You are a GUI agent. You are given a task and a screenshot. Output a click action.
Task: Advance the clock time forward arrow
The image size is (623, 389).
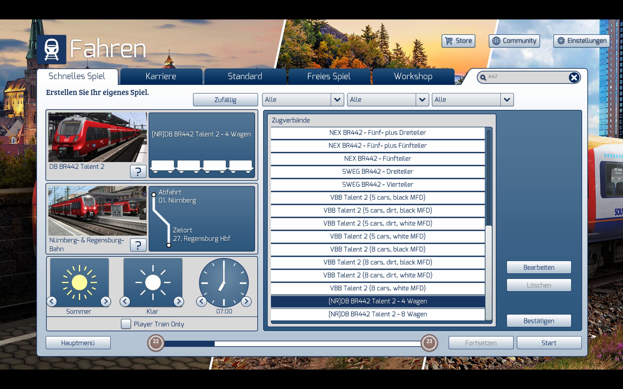tap(246, 301)
